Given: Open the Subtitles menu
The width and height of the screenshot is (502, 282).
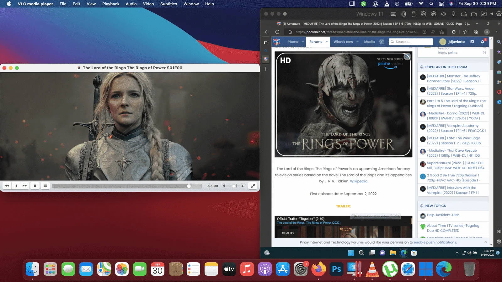Looking at the screenshot, I should click(x=168, y=4).
